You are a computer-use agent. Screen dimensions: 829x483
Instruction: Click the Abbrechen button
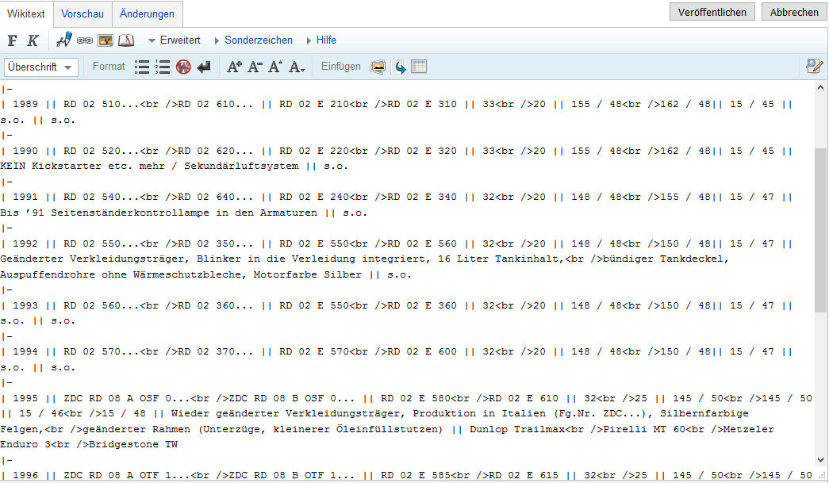coord(794,12)
